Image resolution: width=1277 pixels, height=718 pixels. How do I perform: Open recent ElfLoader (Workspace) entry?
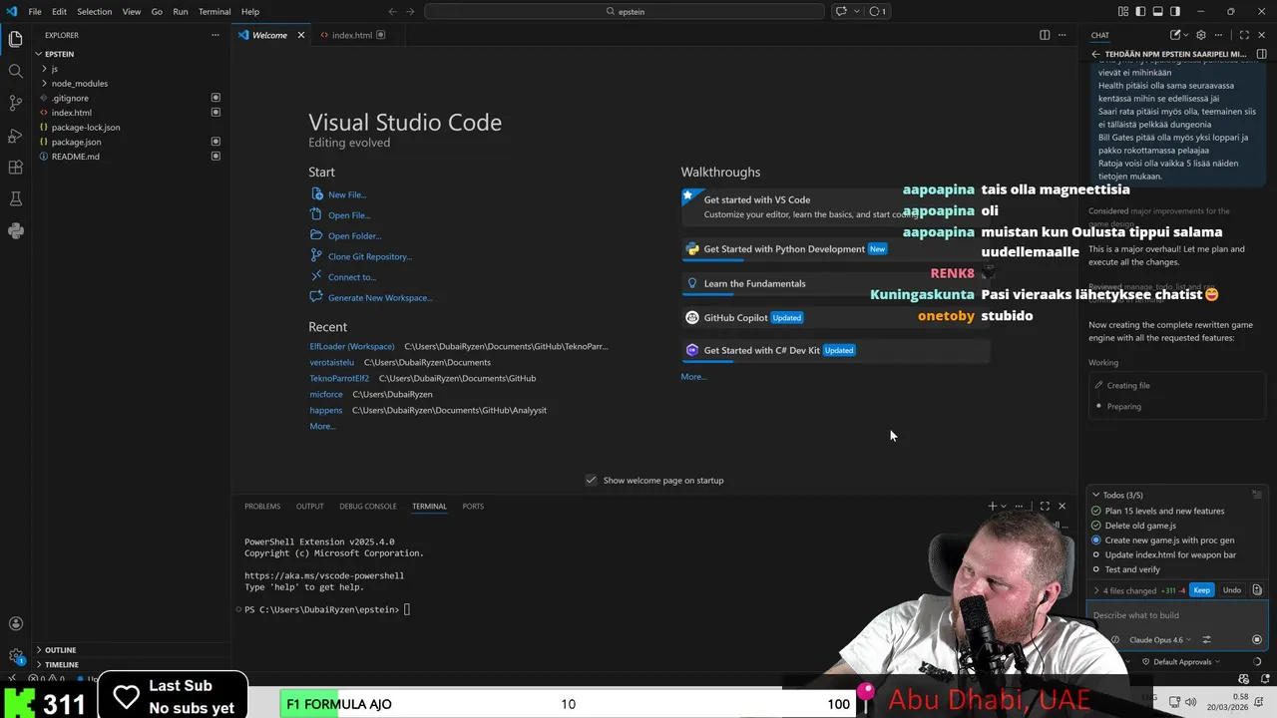[x=352, y=346]
